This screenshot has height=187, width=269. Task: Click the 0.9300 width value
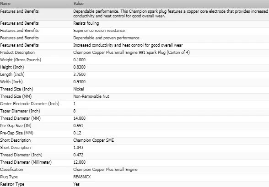pos(79,82)
